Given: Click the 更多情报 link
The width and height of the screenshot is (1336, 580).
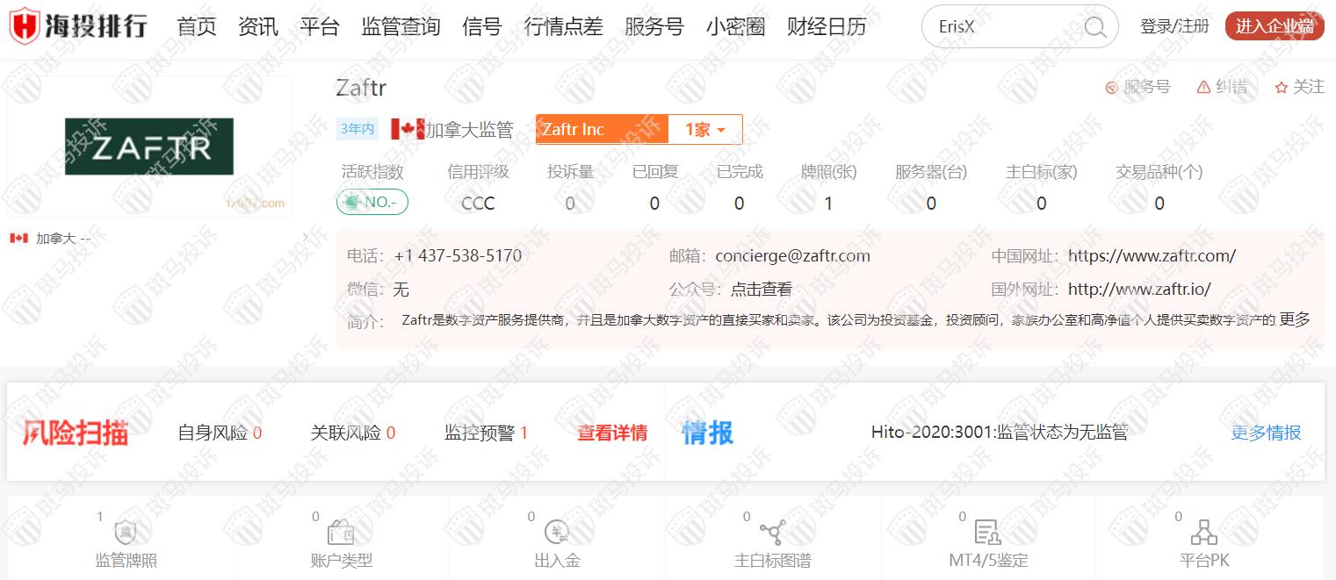Looking at the screenshot, I should 1266,433.
